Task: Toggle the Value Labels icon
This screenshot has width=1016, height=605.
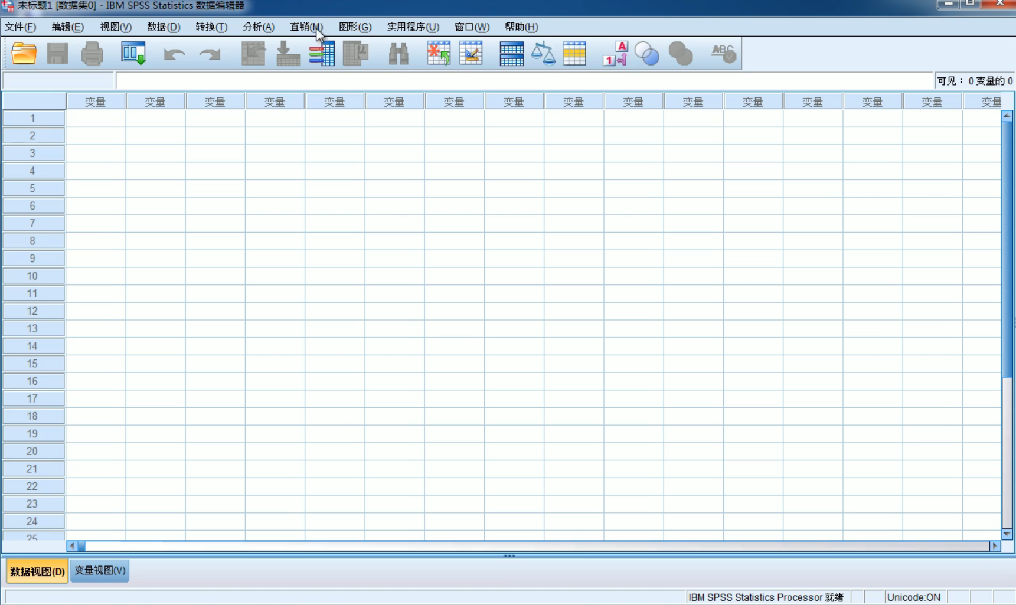Action: pyautogui.click(x=615, y=54)
